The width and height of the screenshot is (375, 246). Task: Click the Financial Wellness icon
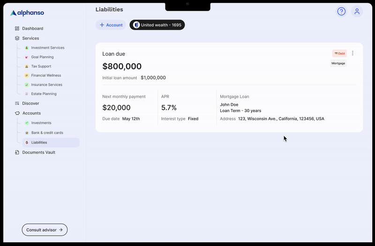[x=27, y=75]
